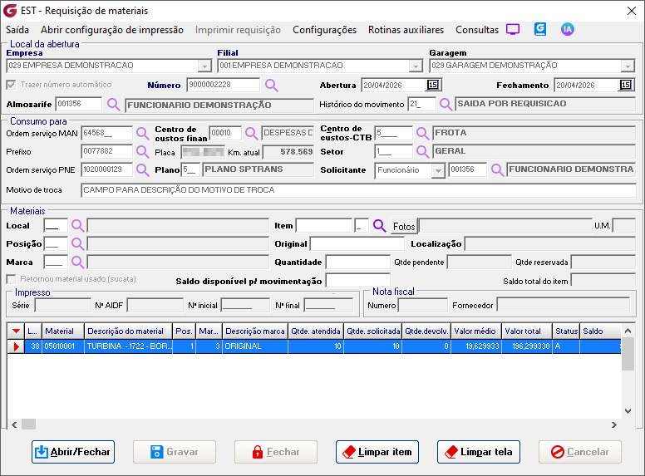This screenshot has width=645, height=476.
Task: Search Ordem serviço PNE magnifier
Action: (x=142, y=169)
